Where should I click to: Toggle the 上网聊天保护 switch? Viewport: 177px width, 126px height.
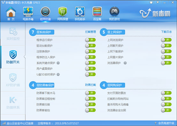[x=166, y=46]
